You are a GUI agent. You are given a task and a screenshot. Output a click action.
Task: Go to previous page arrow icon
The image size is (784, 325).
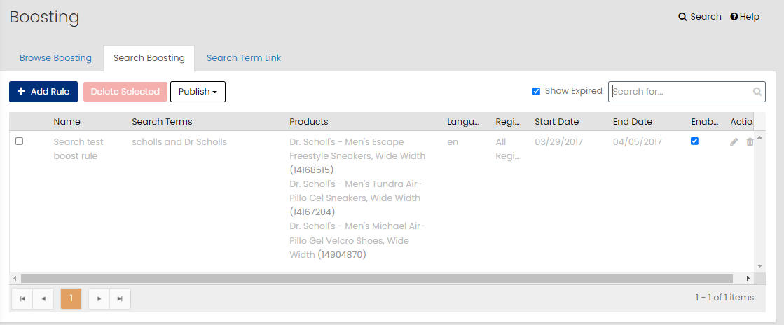pos(43,298)
